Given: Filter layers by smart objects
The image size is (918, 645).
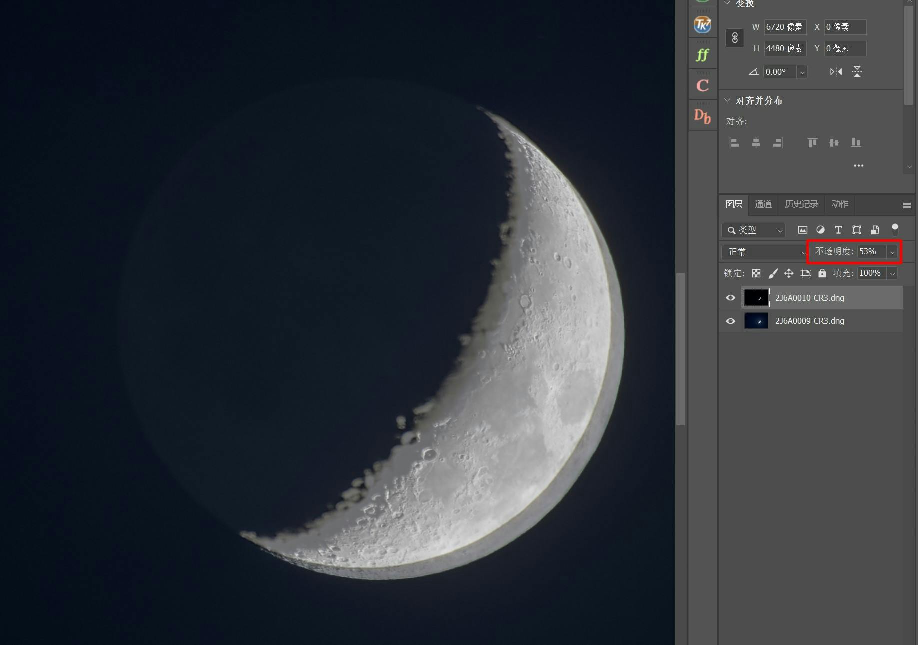Looking at the screenshot, I should [x=875, y=230].
